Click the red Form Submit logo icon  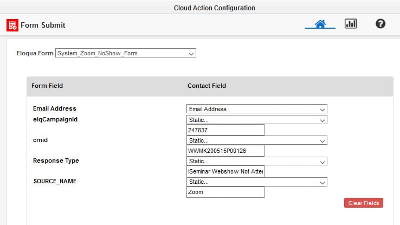coord(12,25)
